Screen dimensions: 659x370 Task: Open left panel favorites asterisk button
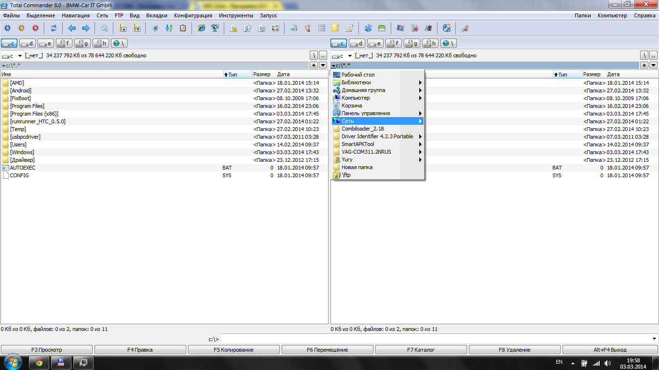[314, 65]
